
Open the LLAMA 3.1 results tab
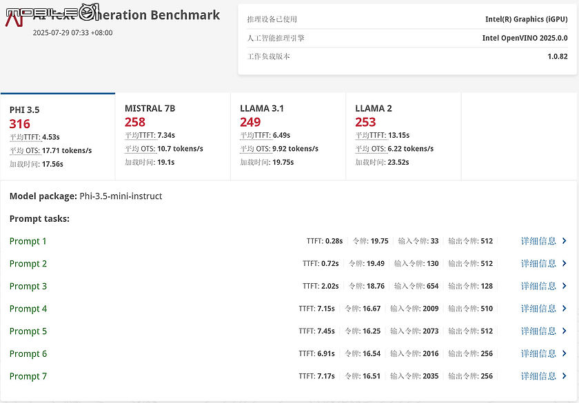[288, 136]
